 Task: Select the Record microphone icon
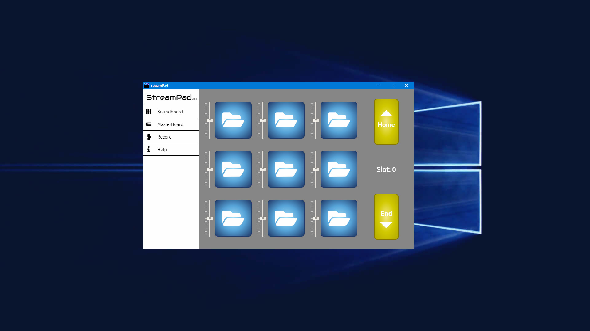[x=149, y=137]
